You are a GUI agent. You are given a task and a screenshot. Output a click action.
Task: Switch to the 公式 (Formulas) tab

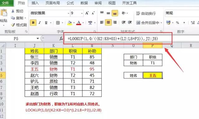(70, 3)
